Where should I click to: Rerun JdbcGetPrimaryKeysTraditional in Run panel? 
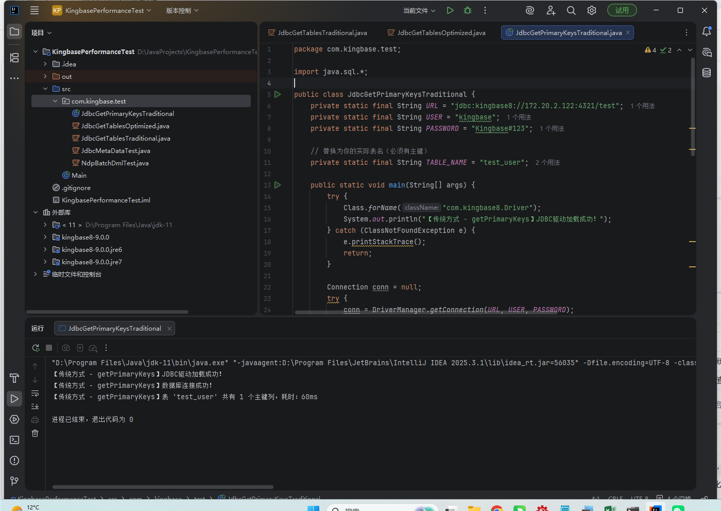click(36, 348)
